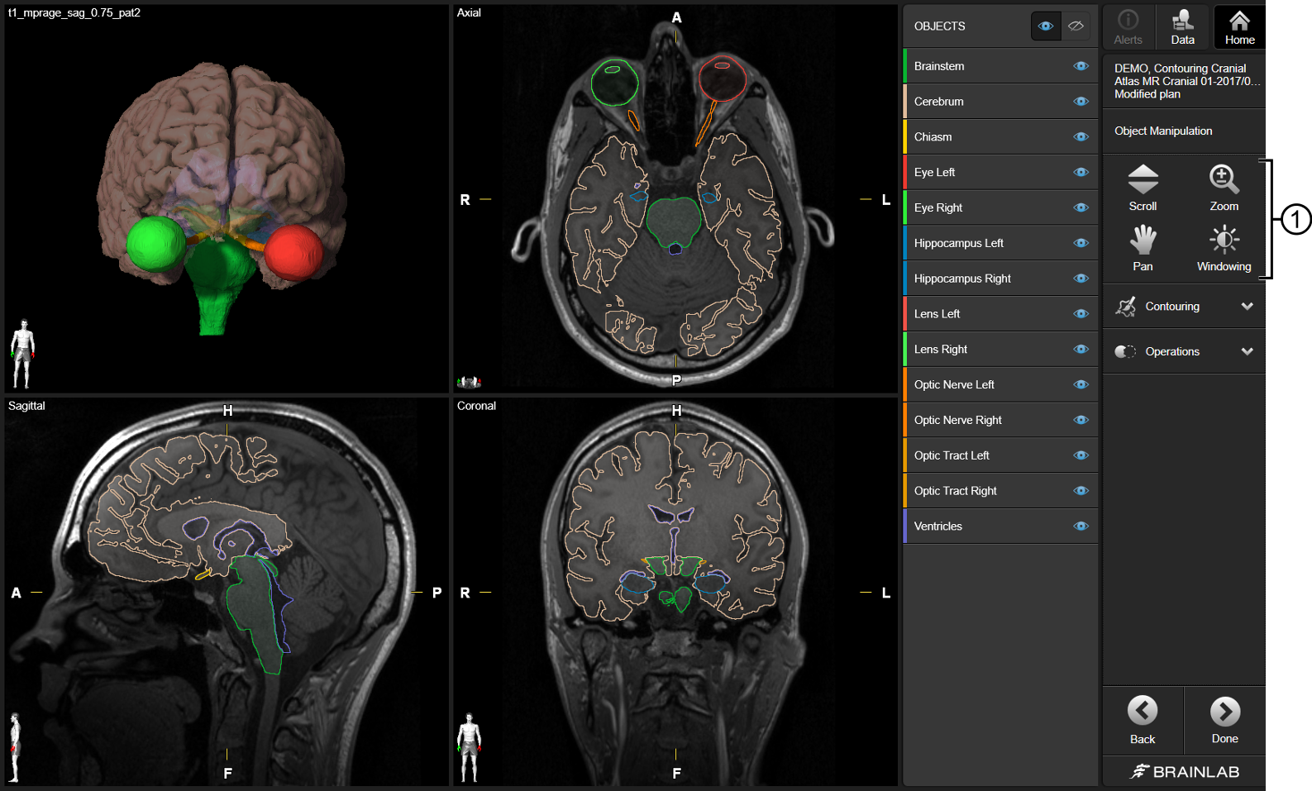Toggle Optic Tract Right visibility
This screenshot has height=791, width=1312.
click(x=1081, y=491)
